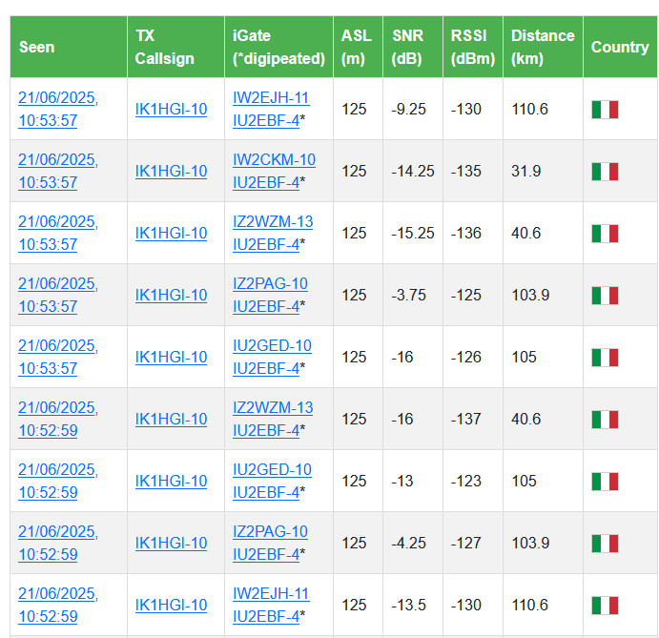The width and height of the screenshot is (659, 638).
Task: Click the Italy flag in the IW2CKM-10 row
Action: tap(605, 172)
